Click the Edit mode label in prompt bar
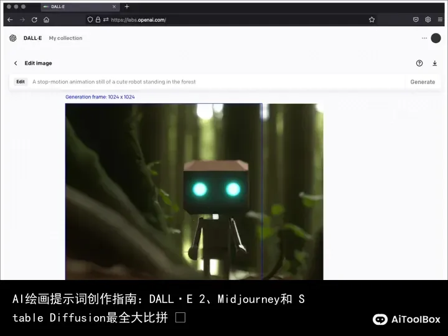Viewport: 448px width, 336px height. 21,82
